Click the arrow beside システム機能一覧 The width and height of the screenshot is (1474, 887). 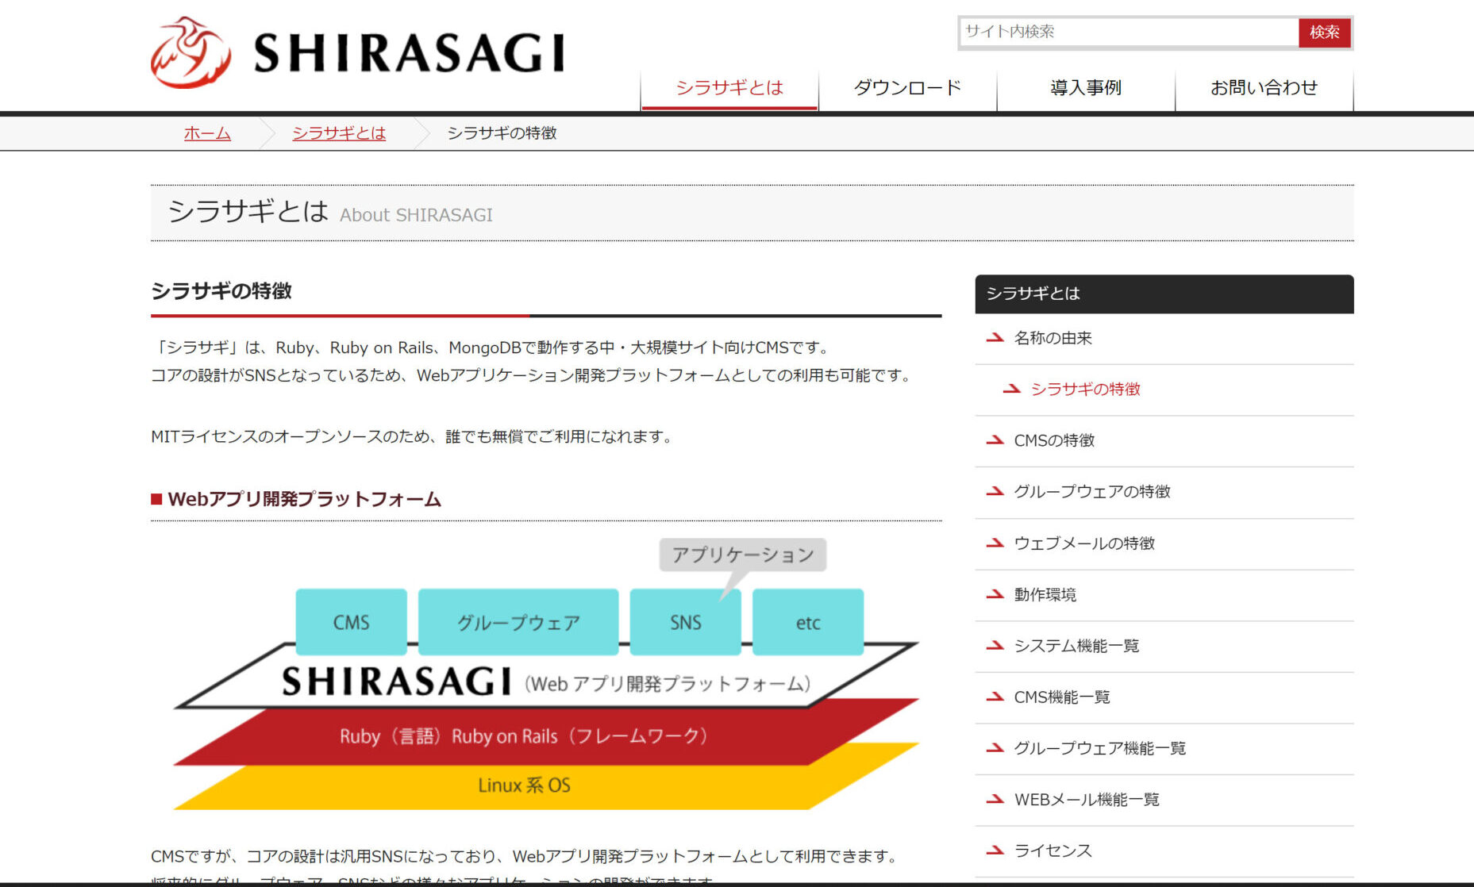(995, 646)
